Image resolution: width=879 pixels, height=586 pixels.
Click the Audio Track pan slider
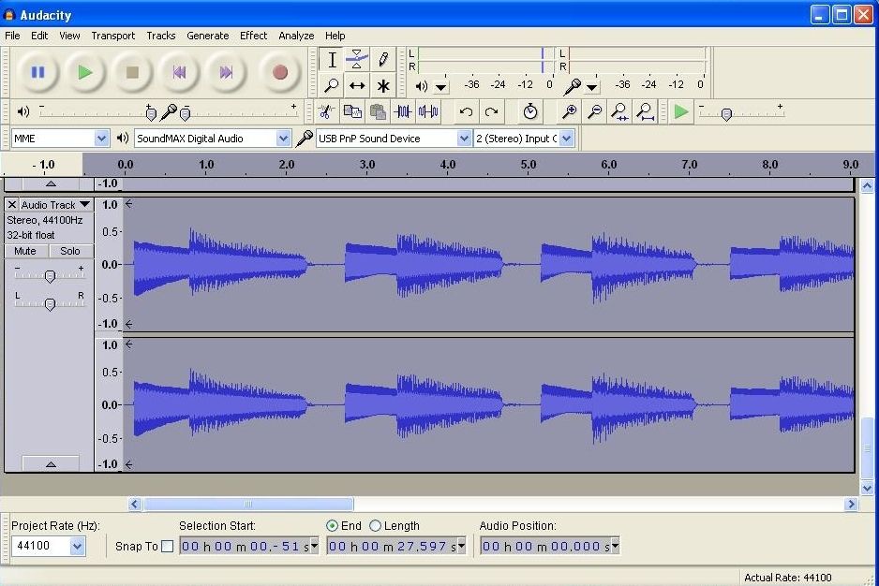coord(50,303)
